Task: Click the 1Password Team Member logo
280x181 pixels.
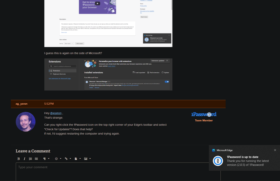Action: (x=204, y=114)
